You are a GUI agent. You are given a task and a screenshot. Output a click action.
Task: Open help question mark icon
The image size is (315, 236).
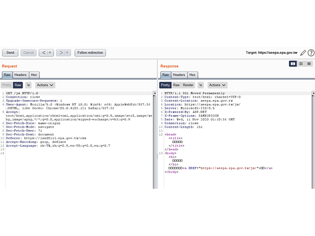coord(311,53)
